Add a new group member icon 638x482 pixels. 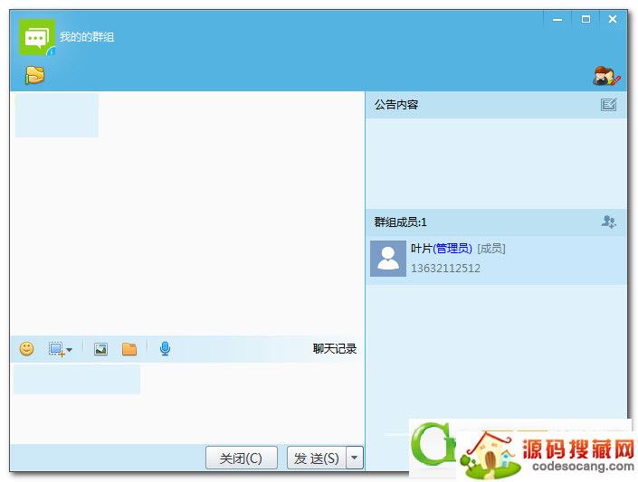coord(609,222)
